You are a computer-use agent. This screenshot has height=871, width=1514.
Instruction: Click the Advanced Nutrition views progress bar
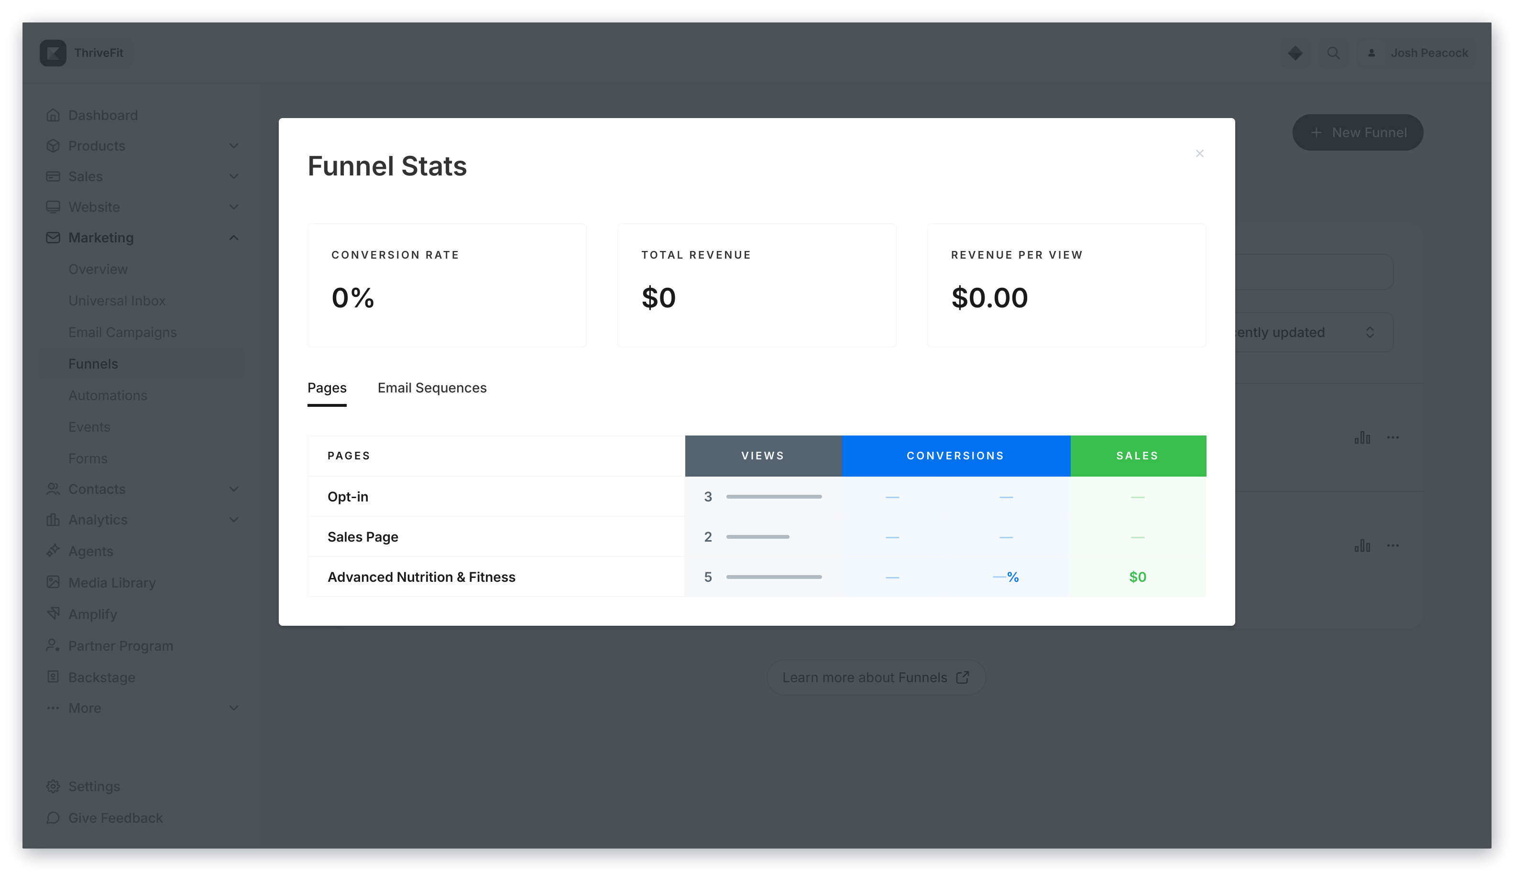pos(774,577)
